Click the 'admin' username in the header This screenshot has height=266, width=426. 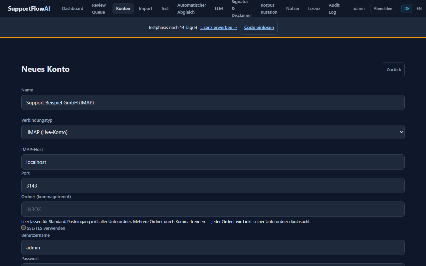point(359,9)
